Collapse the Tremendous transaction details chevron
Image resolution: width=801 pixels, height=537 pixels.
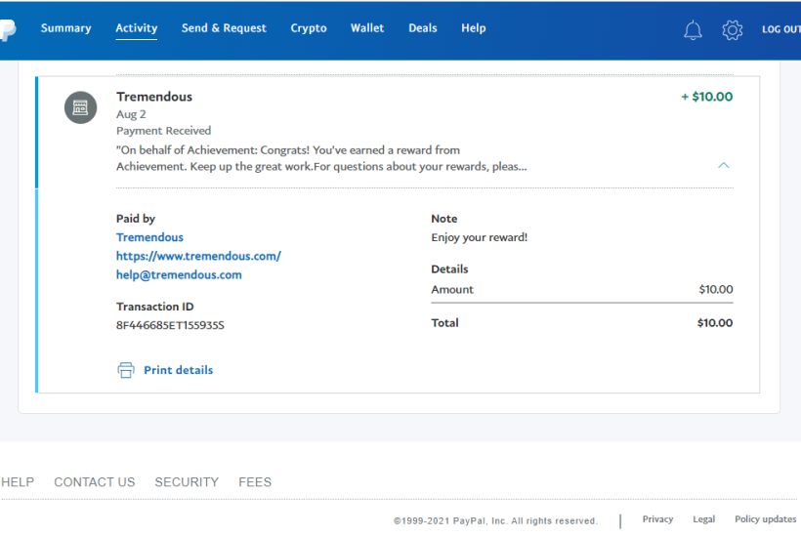[x=724, y=166]
